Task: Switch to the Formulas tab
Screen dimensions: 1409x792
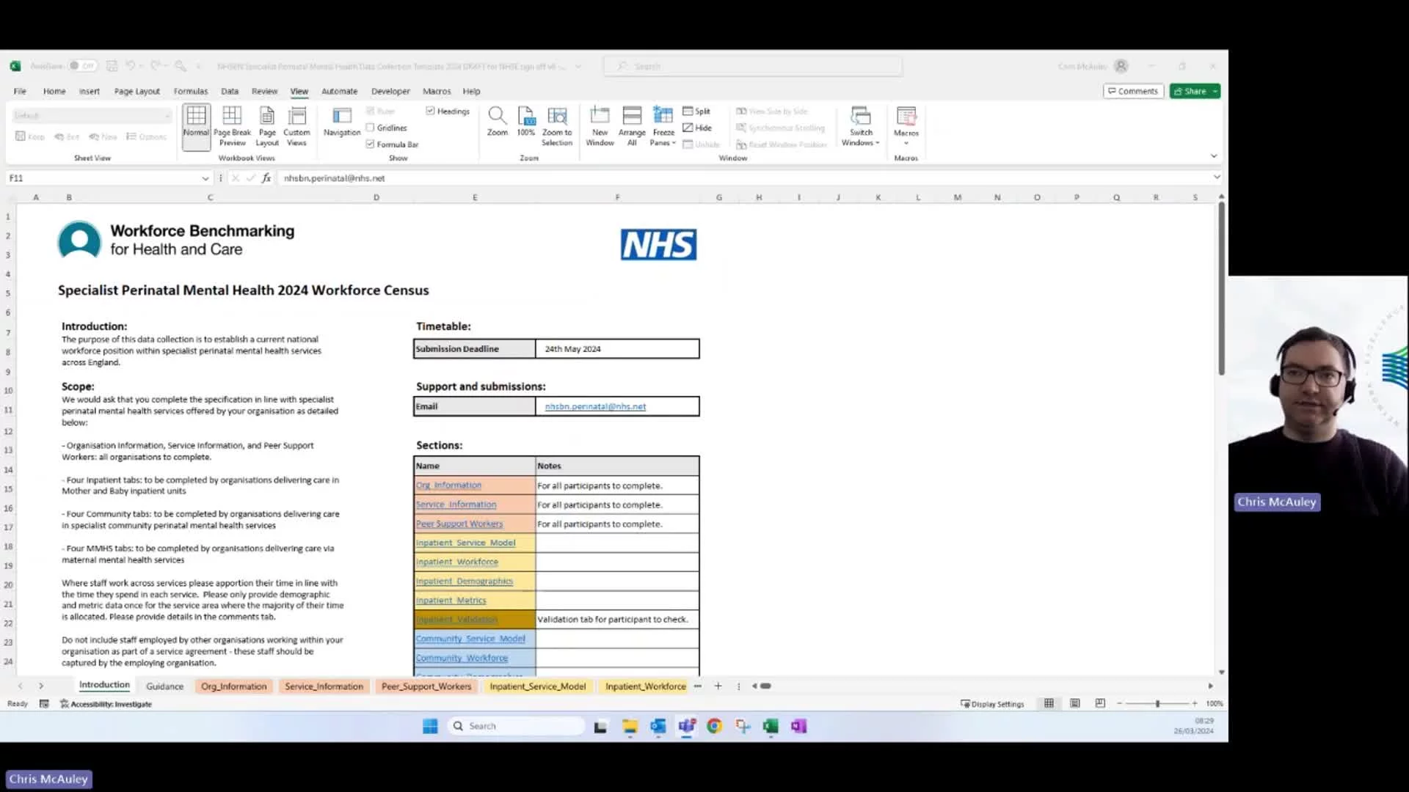Action: click(191, 92)
